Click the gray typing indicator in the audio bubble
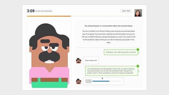Screen dimensions: 169x95 (88, 81)
